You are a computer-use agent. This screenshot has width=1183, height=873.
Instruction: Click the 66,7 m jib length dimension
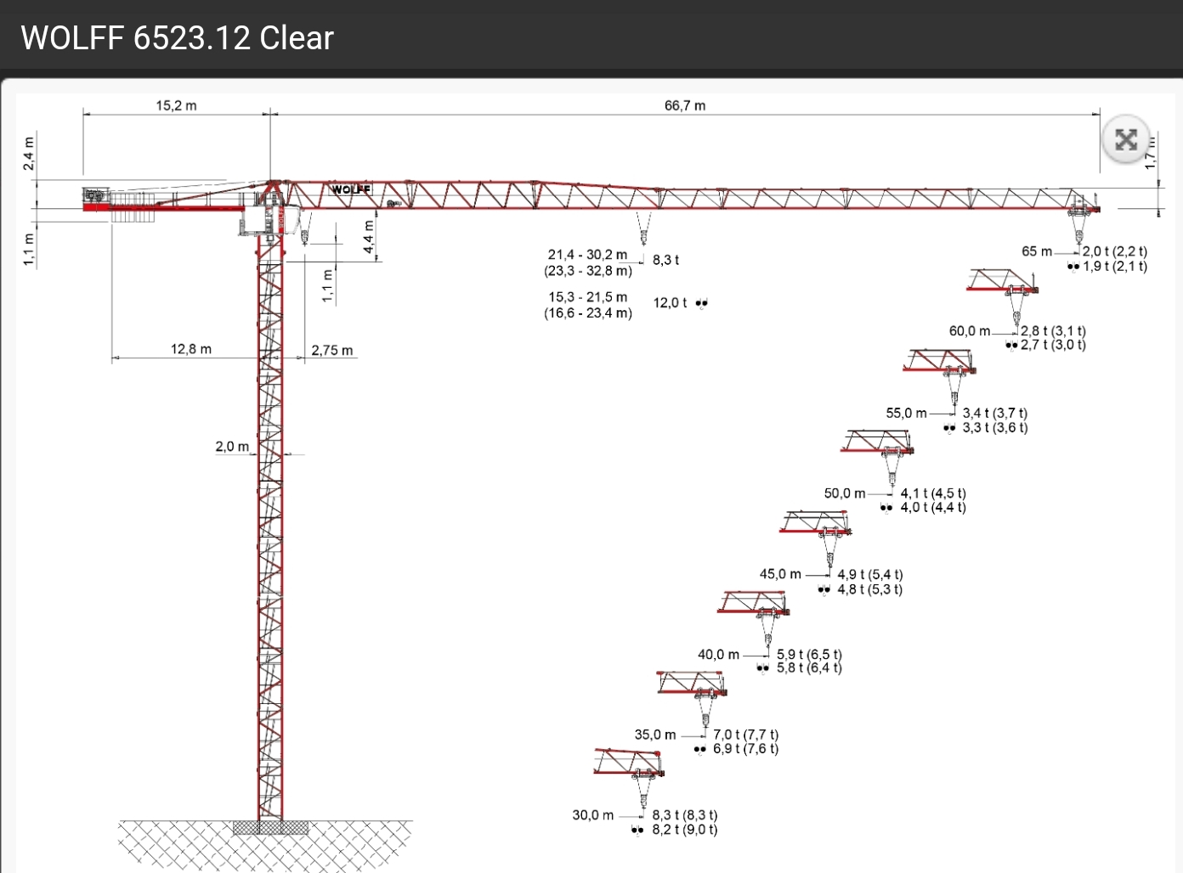(685, 105)
